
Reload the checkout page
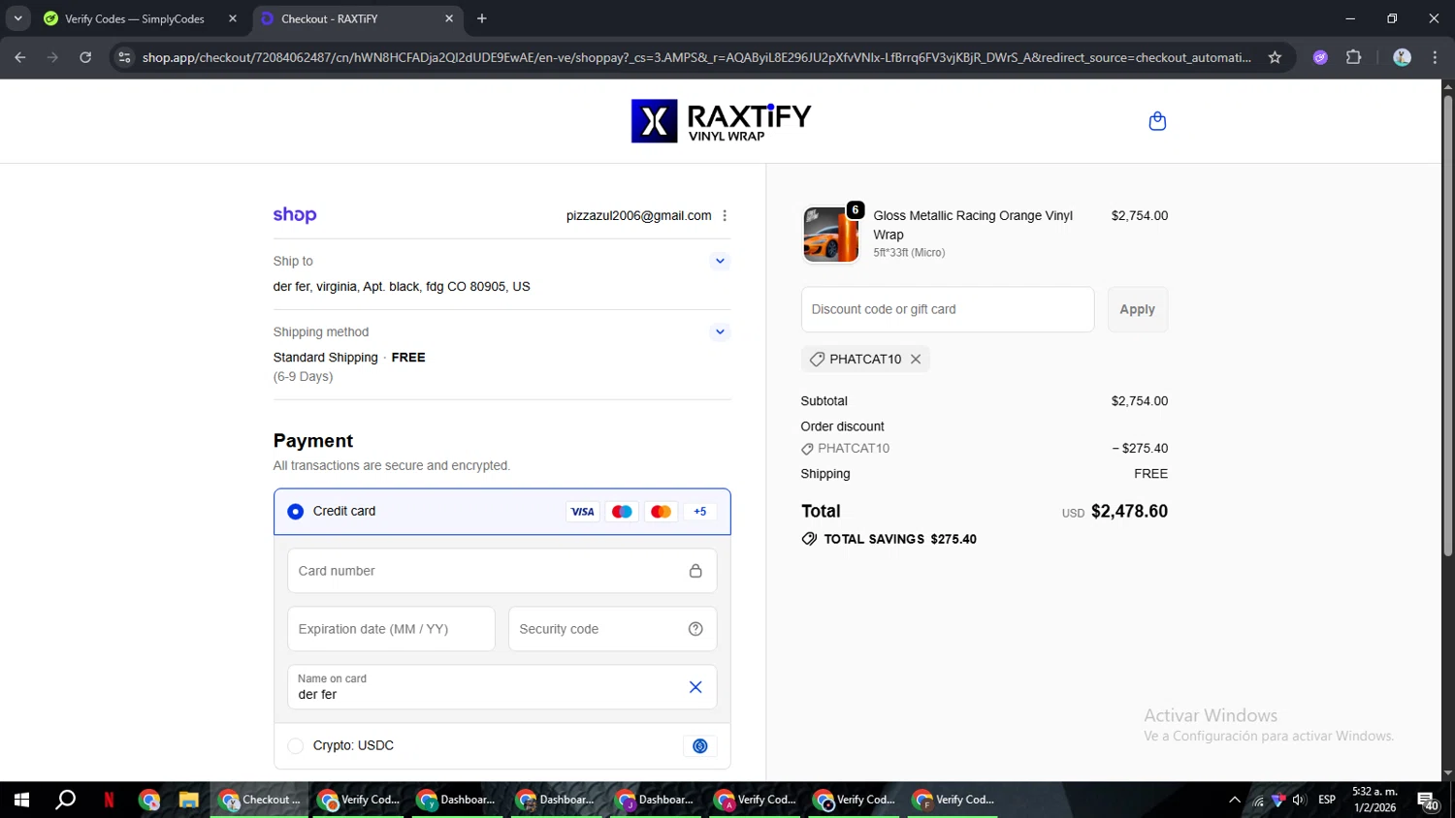[x=85, y=57]
